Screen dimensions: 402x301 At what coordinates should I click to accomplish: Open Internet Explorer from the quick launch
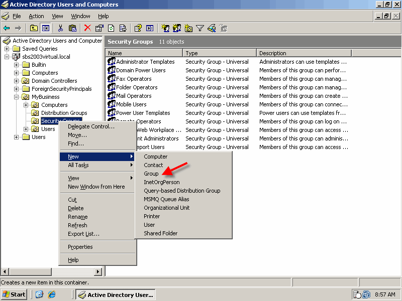[x=52, y=294]
